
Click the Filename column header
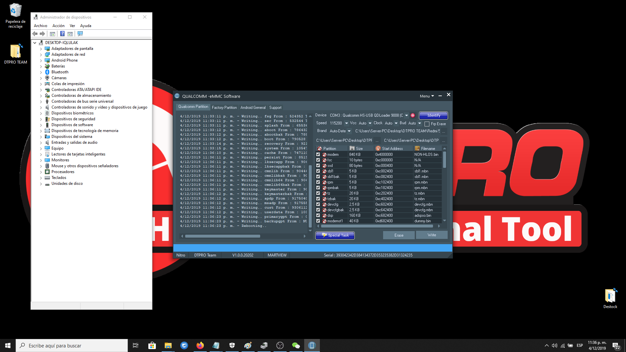pyautogui.click(x=427, y=149)
